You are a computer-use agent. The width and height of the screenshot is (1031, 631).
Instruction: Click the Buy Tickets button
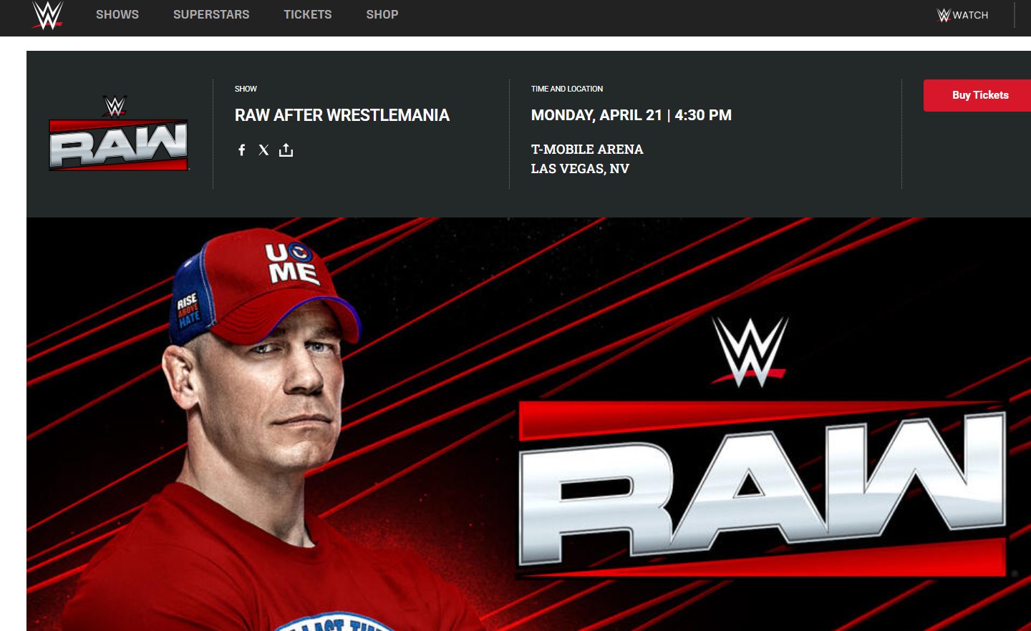(977, 95)
